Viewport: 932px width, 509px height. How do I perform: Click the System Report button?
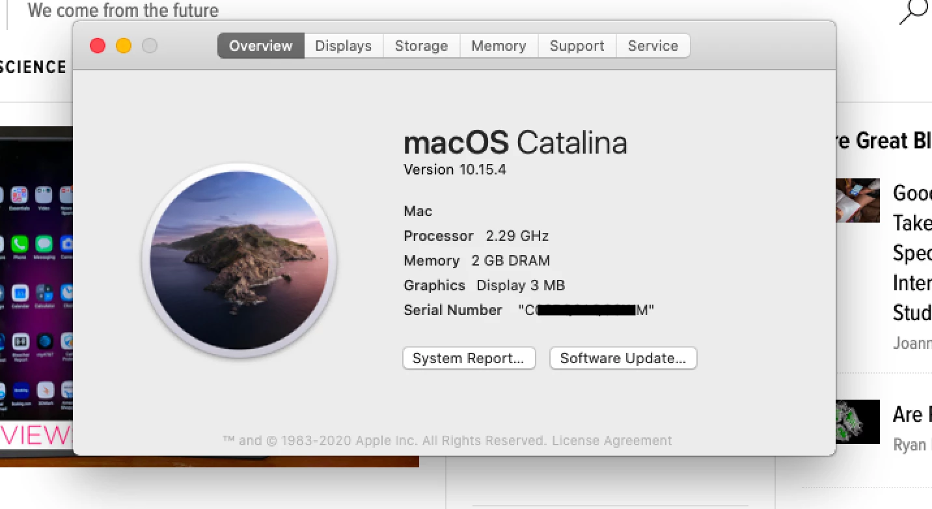(x=469, y=359)
